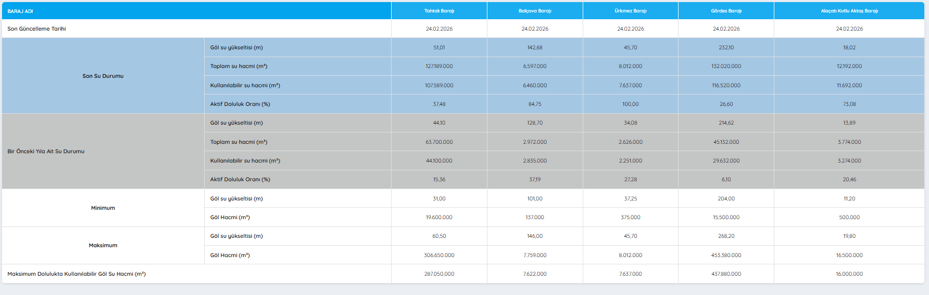Image resolution: width=929 pixels, height=295 pixels.
Task: Click Balçova minimum lake volume 137.000
Action: tap(535, 218)
